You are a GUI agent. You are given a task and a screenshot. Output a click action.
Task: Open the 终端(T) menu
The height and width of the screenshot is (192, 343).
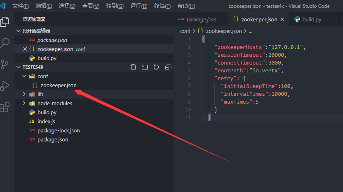click(162, 6)
